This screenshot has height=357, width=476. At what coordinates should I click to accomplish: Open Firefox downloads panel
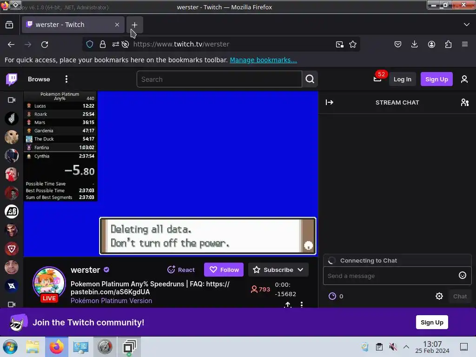tap(414, 44)
